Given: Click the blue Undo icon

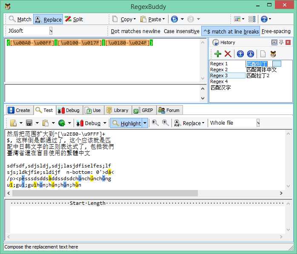Looking at the screenshot, I should coord(174,19).
